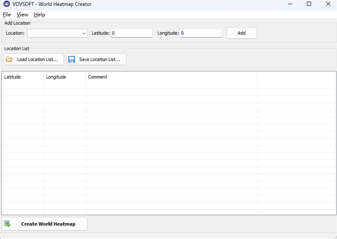Image resolution: width=337 pixels, height=239 pixels.
Task: Click the Save Location List… button label
Action: coord(99,59)
